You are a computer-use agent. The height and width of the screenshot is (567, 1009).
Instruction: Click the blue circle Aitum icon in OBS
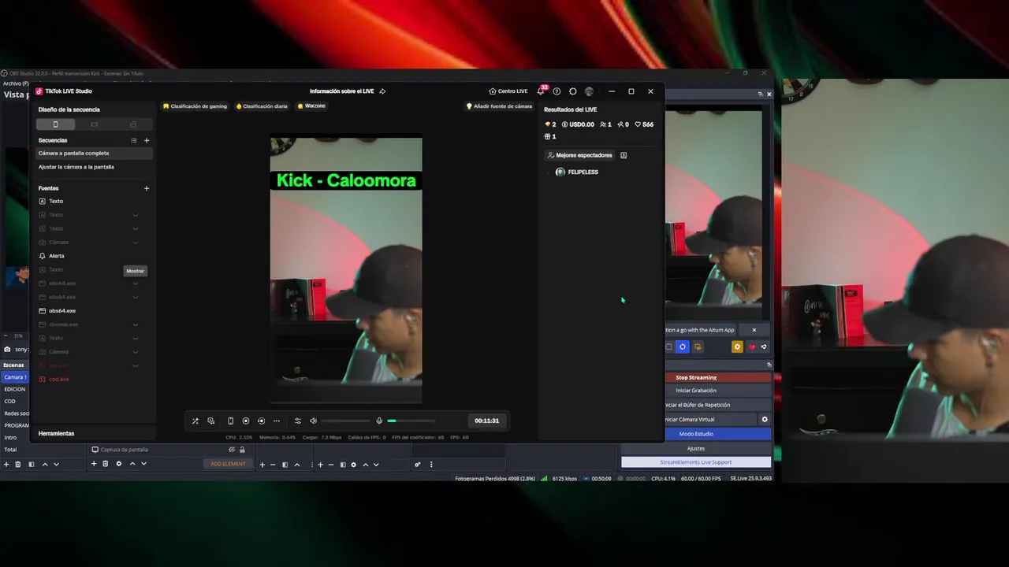click(x=683, y=346)
